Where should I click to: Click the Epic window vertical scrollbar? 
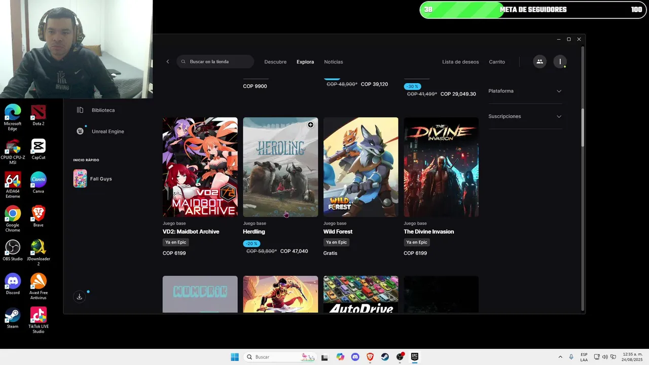click(583, 128)
